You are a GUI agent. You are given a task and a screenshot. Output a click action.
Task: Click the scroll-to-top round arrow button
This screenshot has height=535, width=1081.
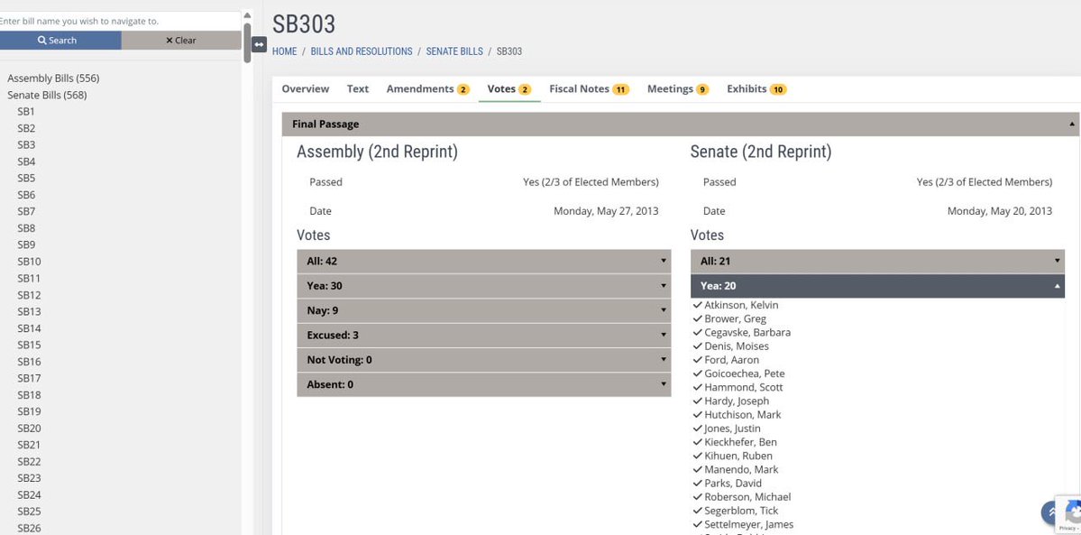pos(1051,512)
